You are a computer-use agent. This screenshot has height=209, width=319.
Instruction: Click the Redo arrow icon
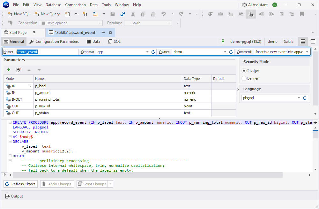coord(181,14)
